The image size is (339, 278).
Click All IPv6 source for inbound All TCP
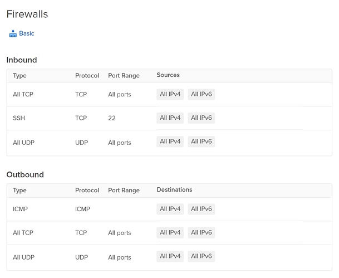tap(202, 94)
